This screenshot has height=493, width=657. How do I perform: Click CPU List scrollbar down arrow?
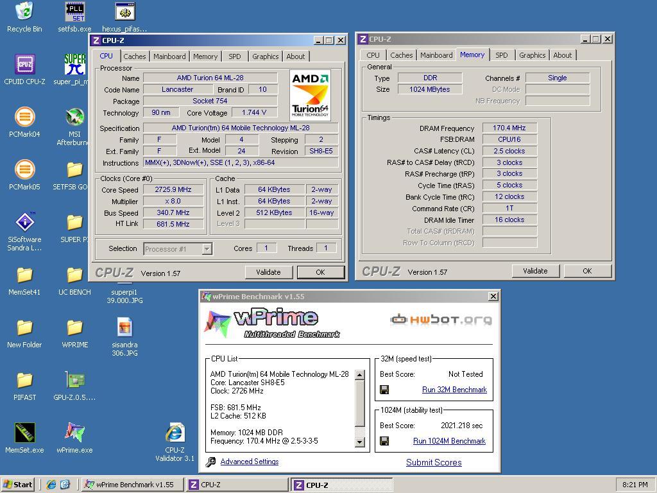(359, 442)
